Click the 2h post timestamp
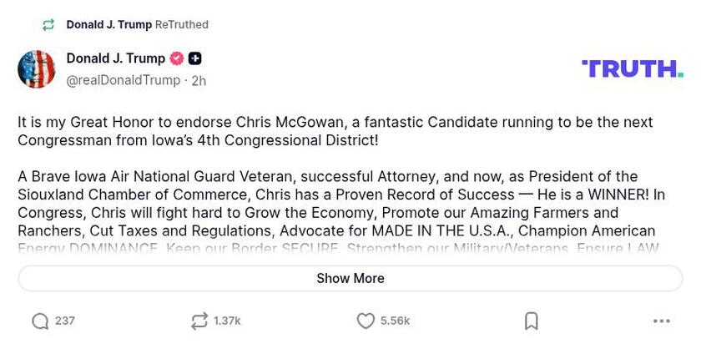The height and width of the screenshot is (354, 701). pos(199,81)
